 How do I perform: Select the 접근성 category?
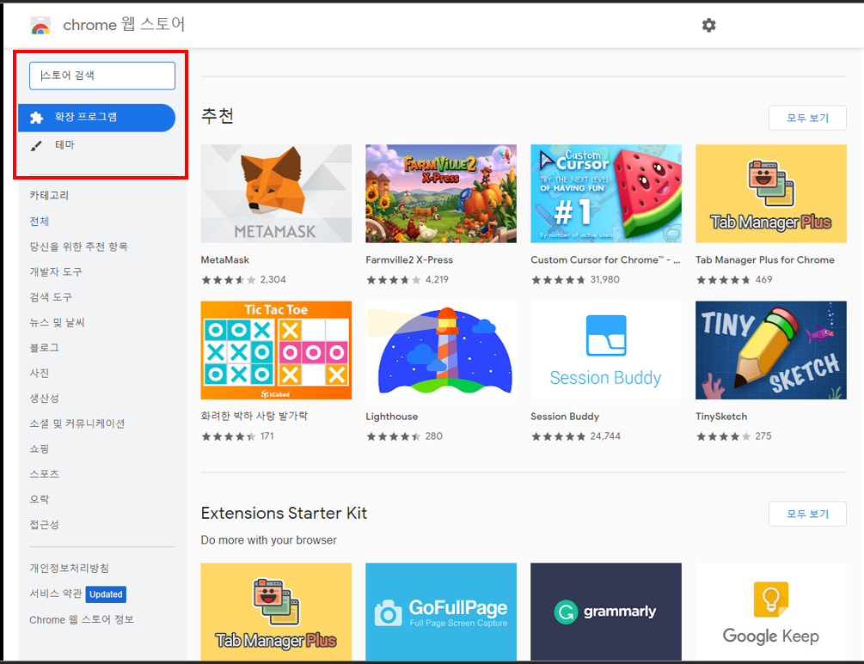[44, 525]
